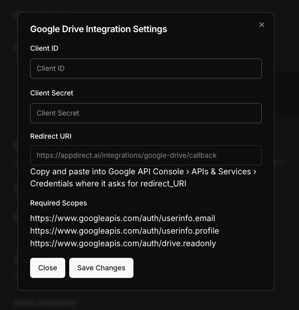Viewport: 299px width, 310px height.
Task: Click the Close button
Action: (48, 268)
